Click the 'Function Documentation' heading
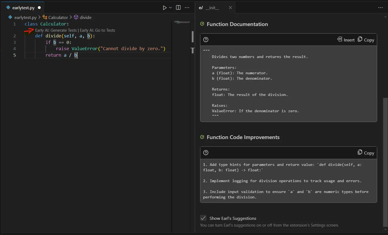The height and width of the screenshot is (235, 388). pyautogui.click(x=237, y=24)
